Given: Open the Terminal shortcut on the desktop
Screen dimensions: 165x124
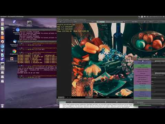Looking at the screenshot, I should tap(29, 22).
